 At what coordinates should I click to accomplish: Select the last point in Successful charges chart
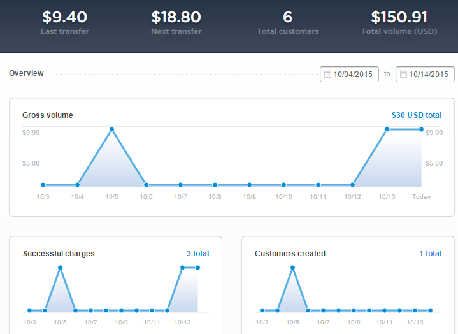(x=197, y=268)
